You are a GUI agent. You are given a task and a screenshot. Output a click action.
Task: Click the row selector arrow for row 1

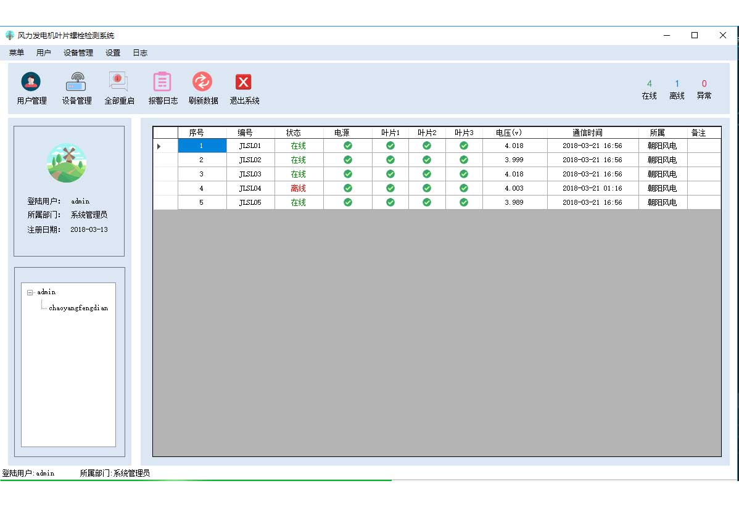coord(159,146)
